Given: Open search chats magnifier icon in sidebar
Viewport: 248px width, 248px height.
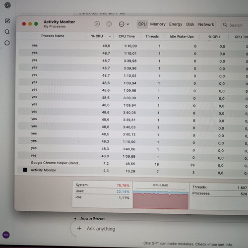Looking at the screenshot, I should tap(7, 32).
